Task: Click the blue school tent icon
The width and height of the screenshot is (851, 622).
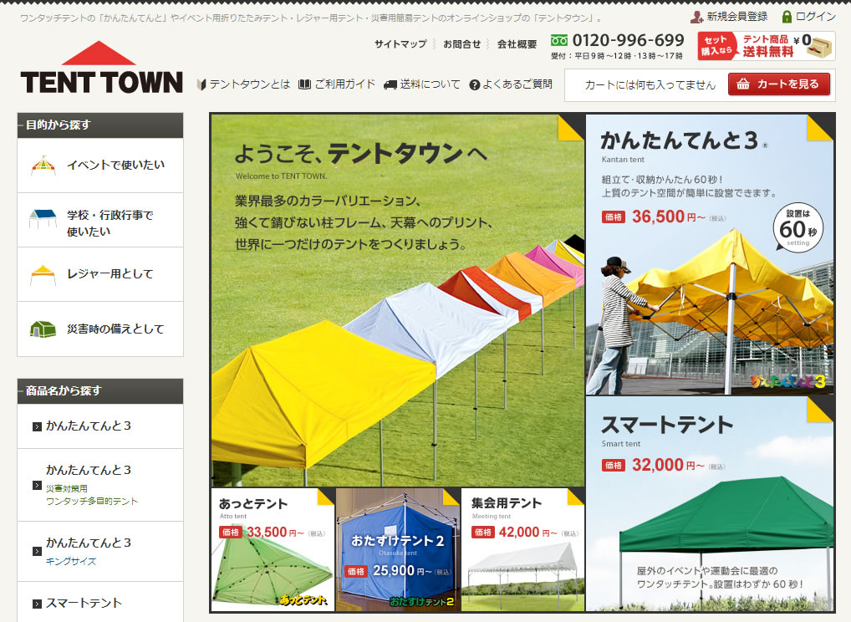Action: coord(43,220)
